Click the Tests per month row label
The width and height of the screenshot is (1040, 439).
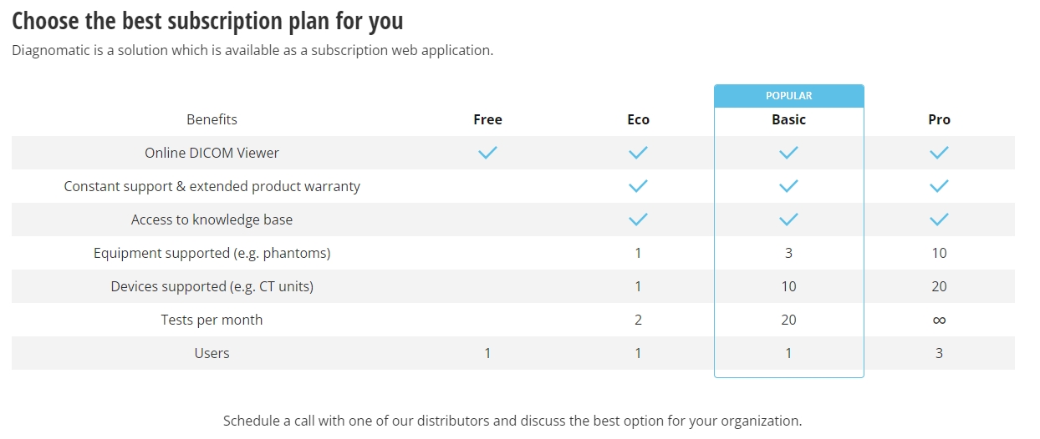(212, 320)
